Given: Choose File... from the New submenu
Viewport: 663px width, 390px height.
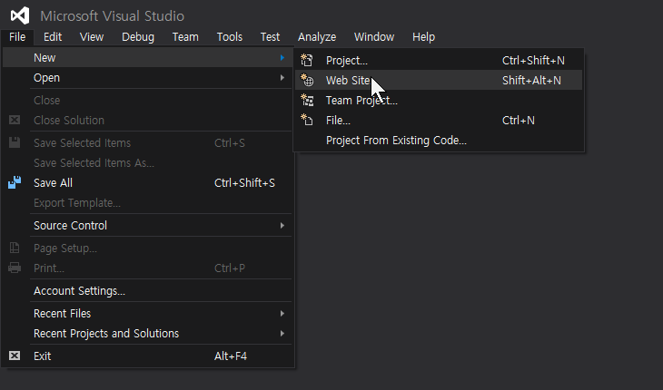Looking at the screenshot, I should (x=439, y=120).
